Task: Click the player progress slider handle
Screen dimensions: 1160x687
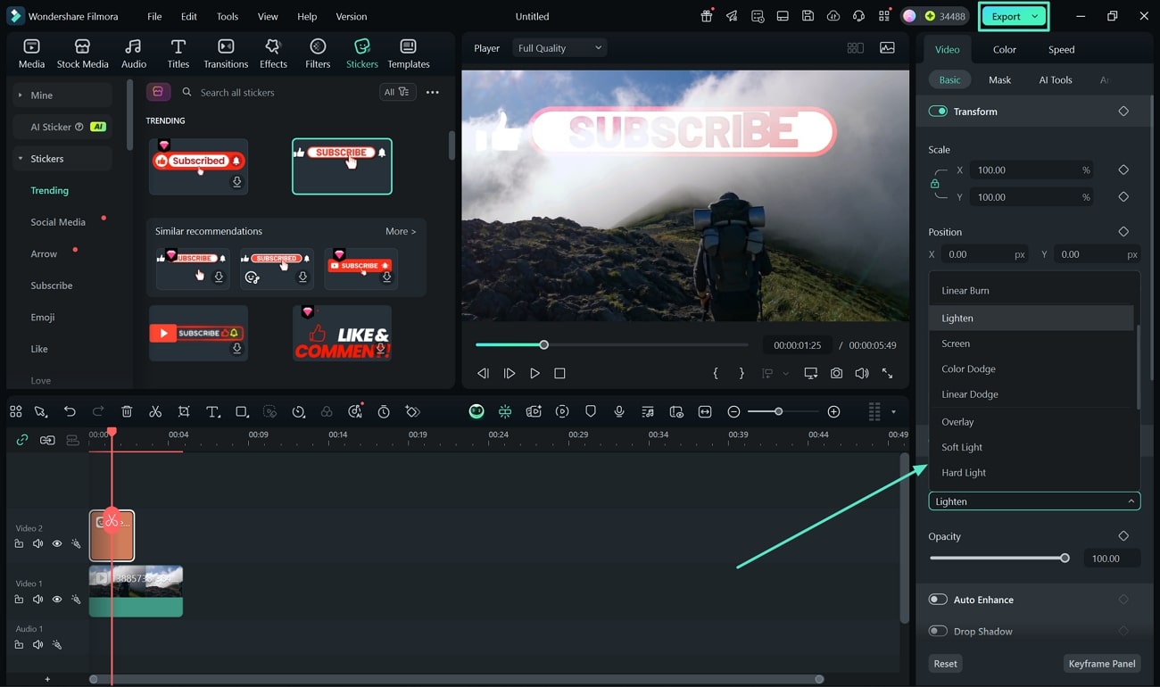Action: (x=543, y=344)
